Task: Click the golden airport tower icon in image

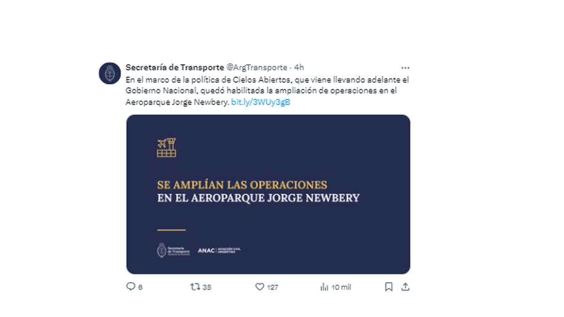Action: pyautogui.click(x=166, y=148)
